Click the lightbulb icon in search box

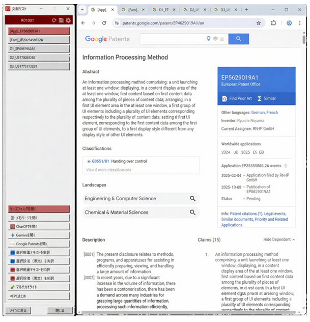click(208, 39)
